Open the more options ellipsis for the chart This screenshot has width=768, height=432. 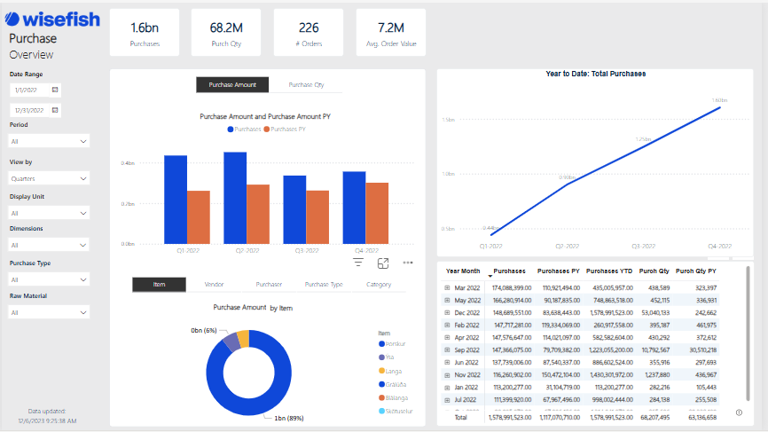point(408,263)
